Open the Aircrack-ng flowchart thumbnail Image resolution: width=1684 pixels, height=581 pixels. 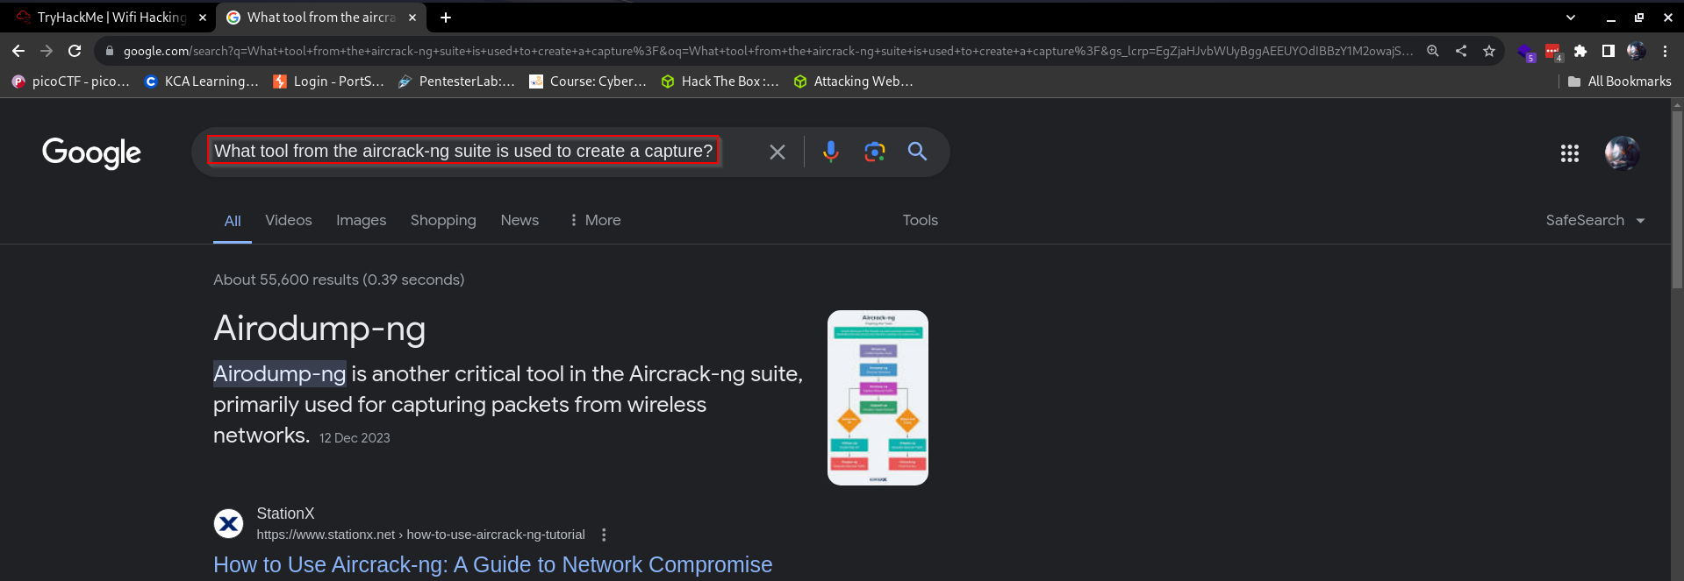click(x=878, y=398)
